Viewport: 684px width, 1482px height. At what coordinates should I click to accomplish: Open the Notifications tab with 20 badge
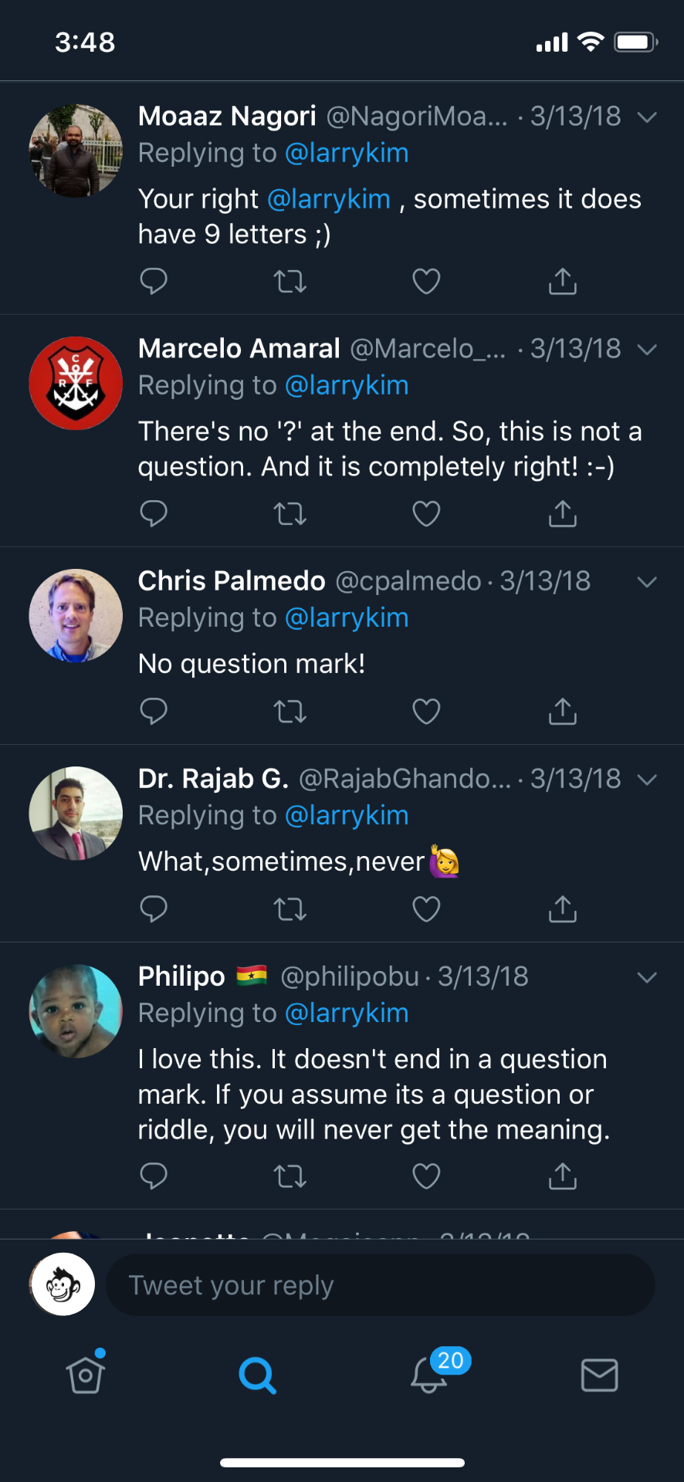coord(429,1375)
